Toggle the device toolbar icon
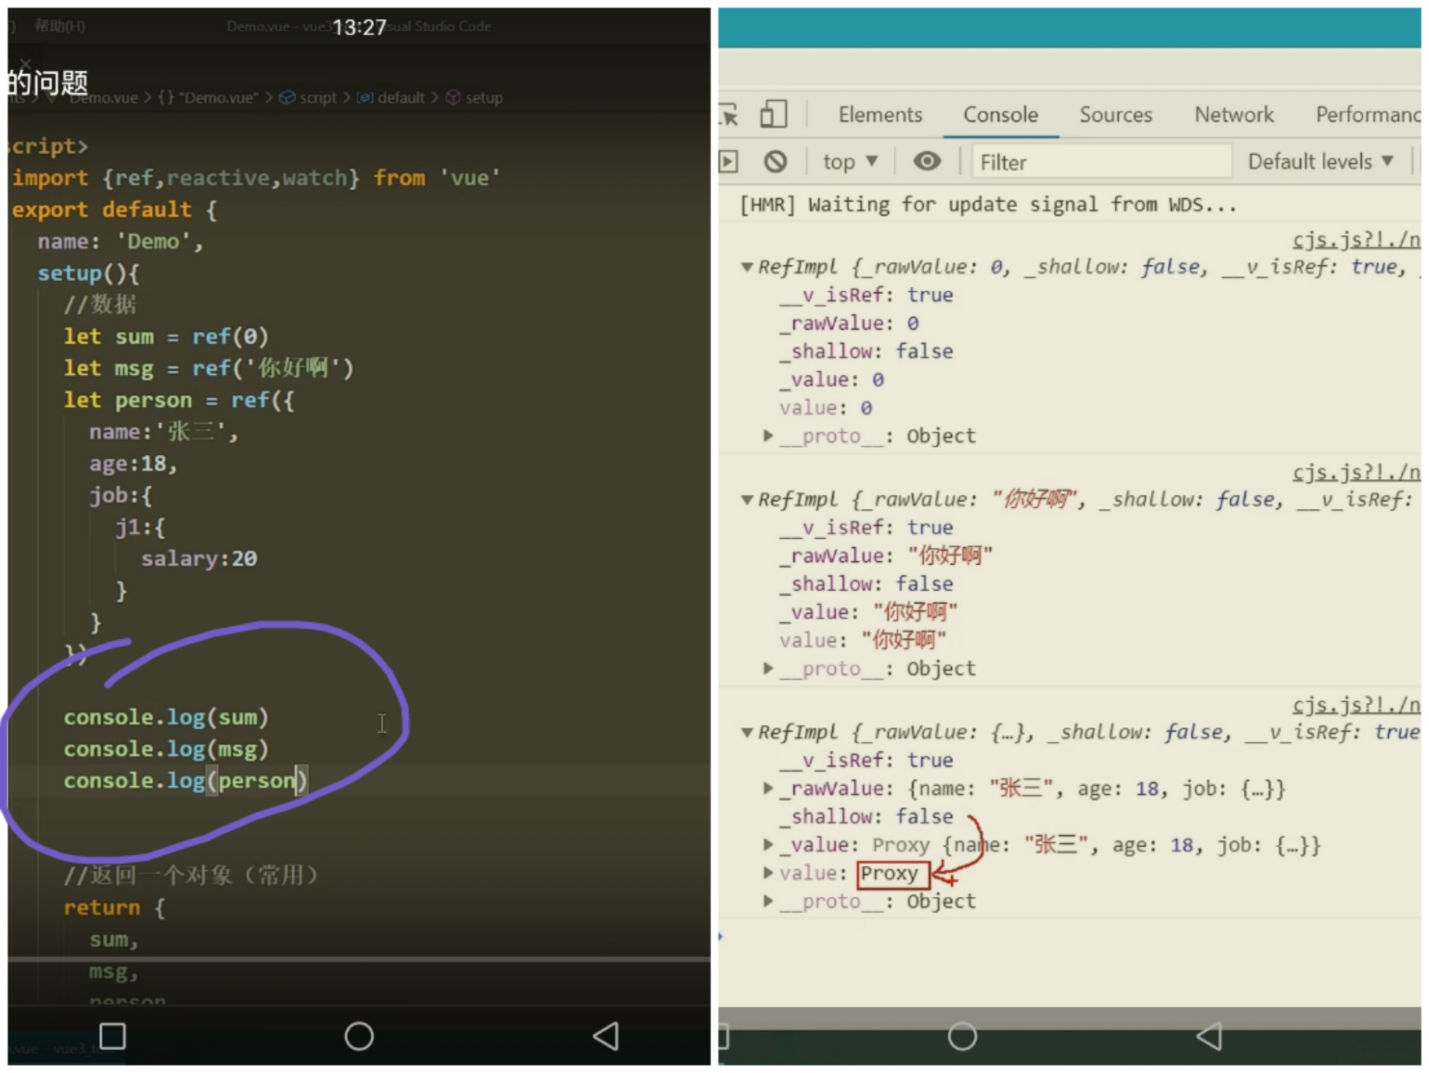 pyautogui.click(x=773, y=114)
